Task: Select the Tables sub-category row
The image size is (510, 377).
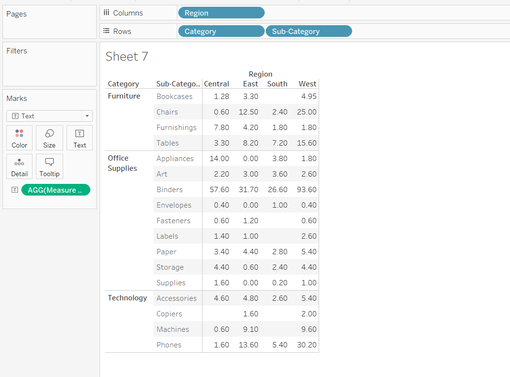Action: click(168, 143)
